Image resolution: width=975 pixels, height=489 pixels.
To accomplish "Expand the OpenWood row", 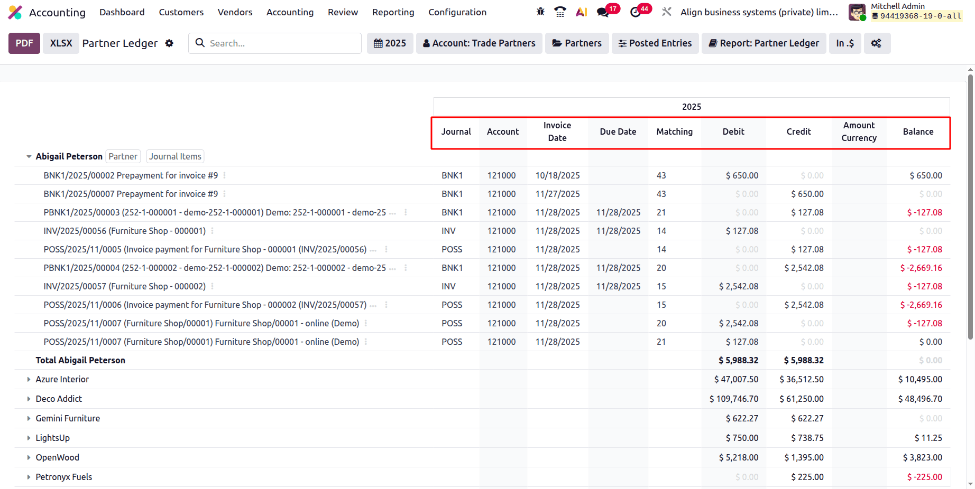I will pos(29,457).
